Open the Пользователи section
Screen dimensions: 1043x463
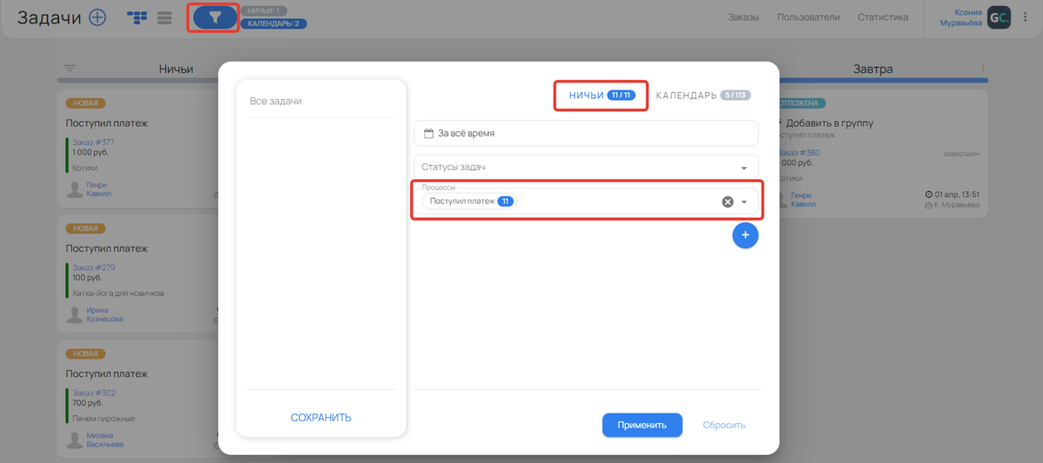[808, 17]
